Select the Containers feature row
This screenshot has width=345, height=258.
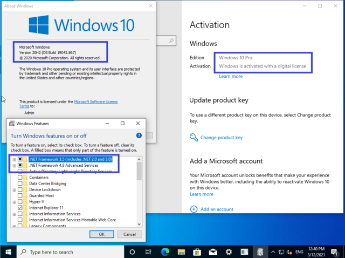pyautogui.click(x=39, y=178)
